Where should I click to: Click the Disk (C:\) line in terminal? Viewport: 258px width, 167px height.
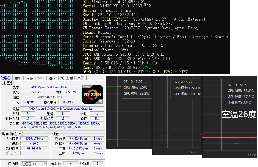135,72
